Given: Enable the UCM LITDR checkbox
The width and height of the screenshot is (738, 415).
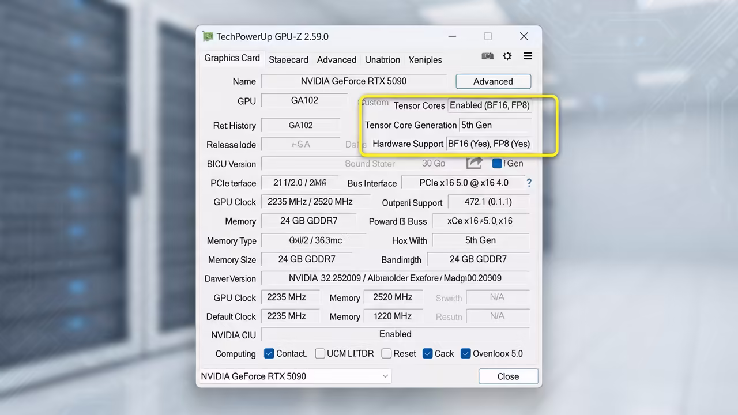Looking at the screenshot, I should [x=320, y=353].
